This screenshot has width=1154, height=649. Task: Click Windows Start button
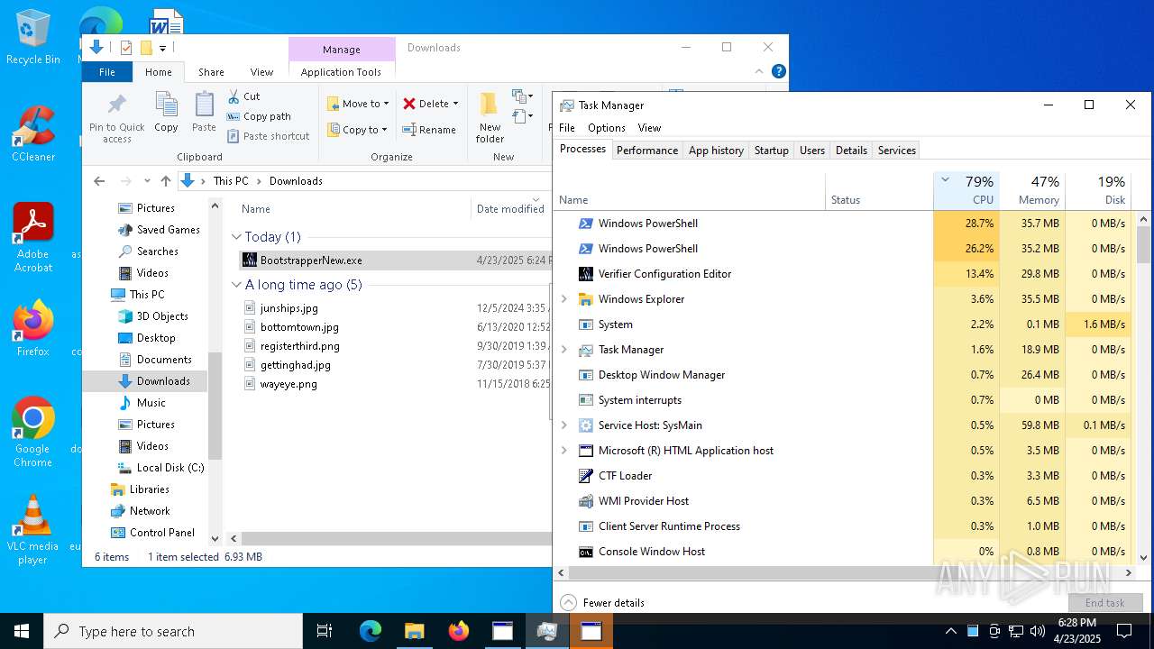[x=22, y=631]
